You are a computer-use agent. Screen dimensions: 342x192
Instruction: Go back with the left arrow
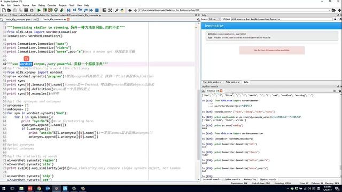pyautogui.click(x=130, y=10)
